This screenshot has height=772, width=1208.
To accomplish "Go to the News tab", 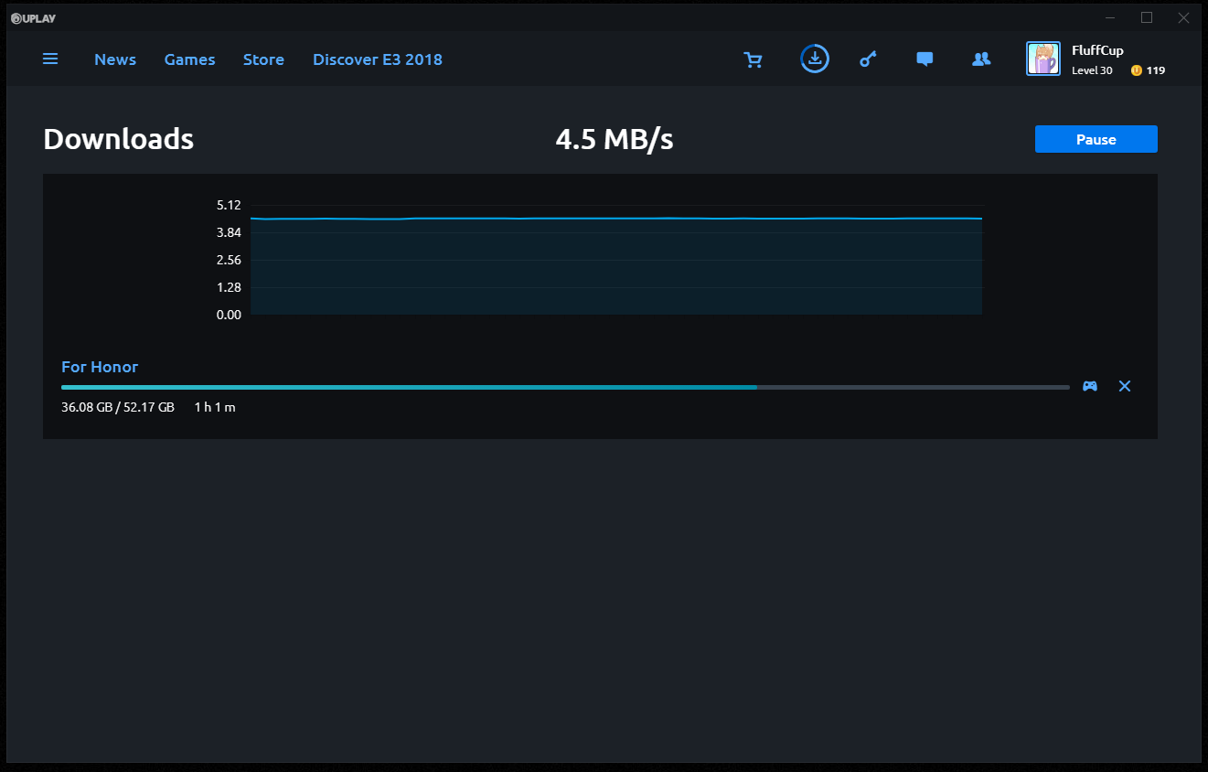I will coord(115,59).
